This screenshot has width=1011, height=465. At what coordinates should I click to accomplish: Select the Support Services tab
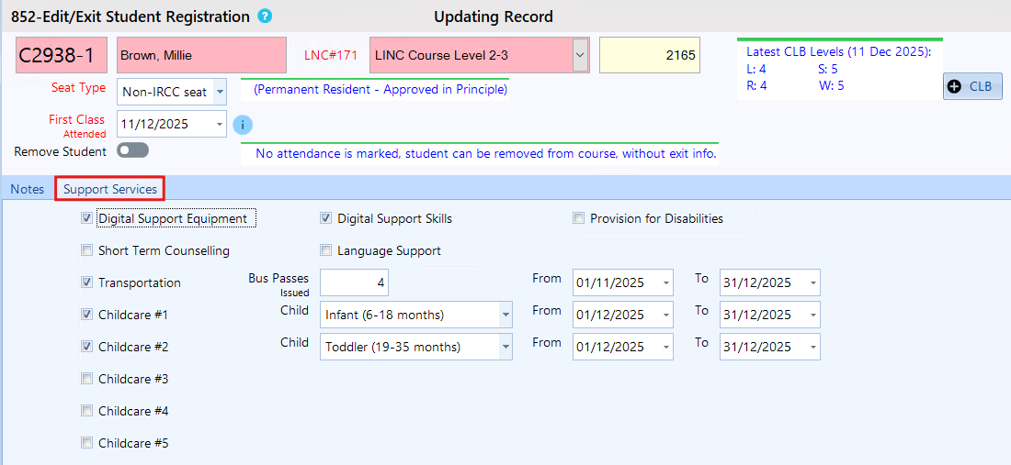[x=110, y=189]
